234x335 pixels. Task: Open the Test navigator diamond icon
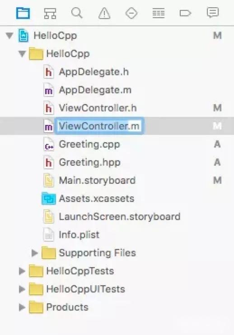click(x=131, y=13)
